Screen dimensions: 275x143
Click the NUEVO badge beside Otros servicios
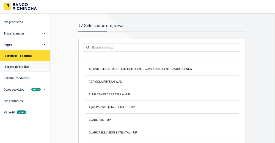(x=36, y=90)
